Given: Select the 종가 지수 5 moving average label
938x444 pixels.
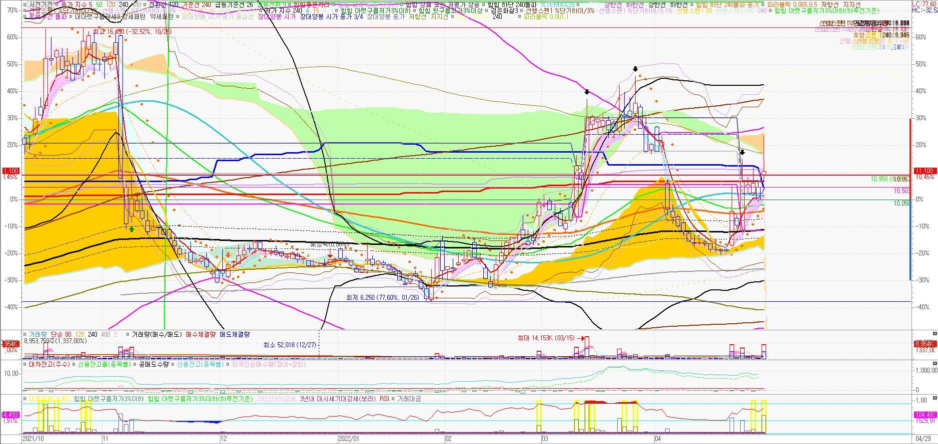Looking at the screenshot, I should click(x=76, y=4).
